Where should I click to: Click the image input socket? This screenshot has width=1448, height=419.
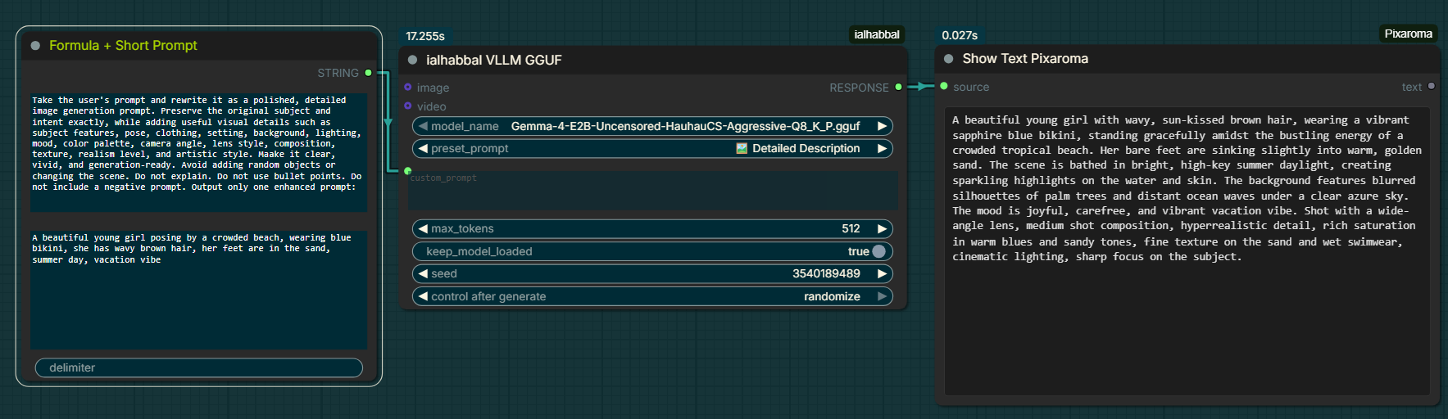point(408,88)
